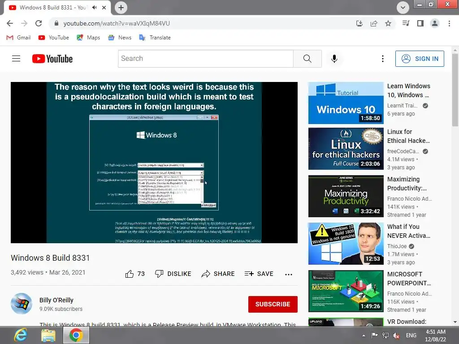Screen dimensions: 459x344
Task: Open the YouTube hamburger guide menu
Action: click(x=16, y=59)
